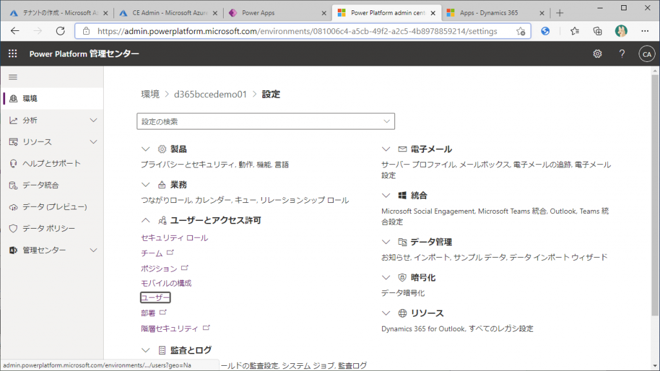This screenshot has width=660, height=371.
Task: Click the 製品 gear icon
Action: pyautogui.click(x=162, y=149)
